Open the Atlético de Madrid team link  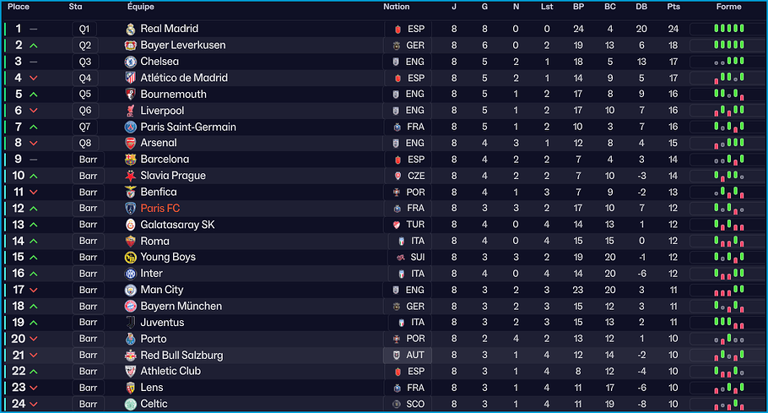tap(184, 78)
